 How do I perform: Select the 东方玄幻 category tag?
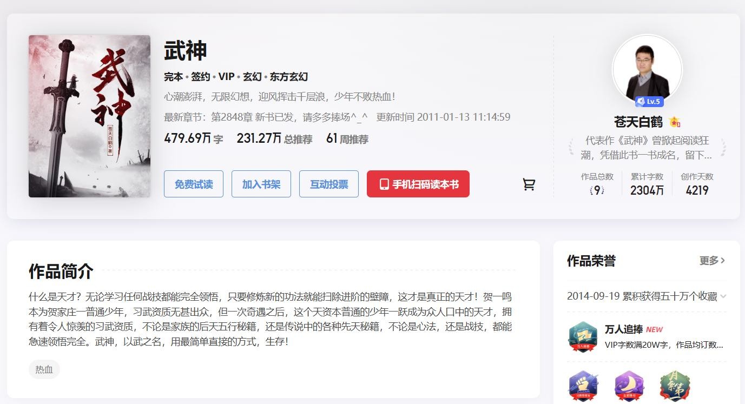289,77
